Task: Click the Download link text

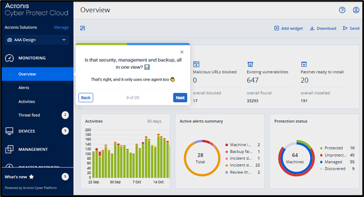Action: 326,28
